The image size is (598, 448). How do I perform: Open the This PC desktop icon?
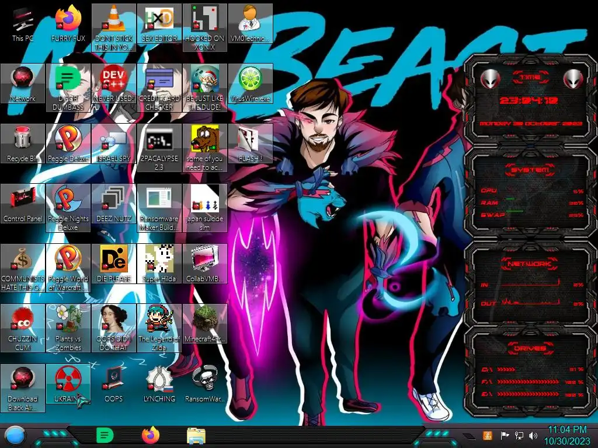(23, 24)
